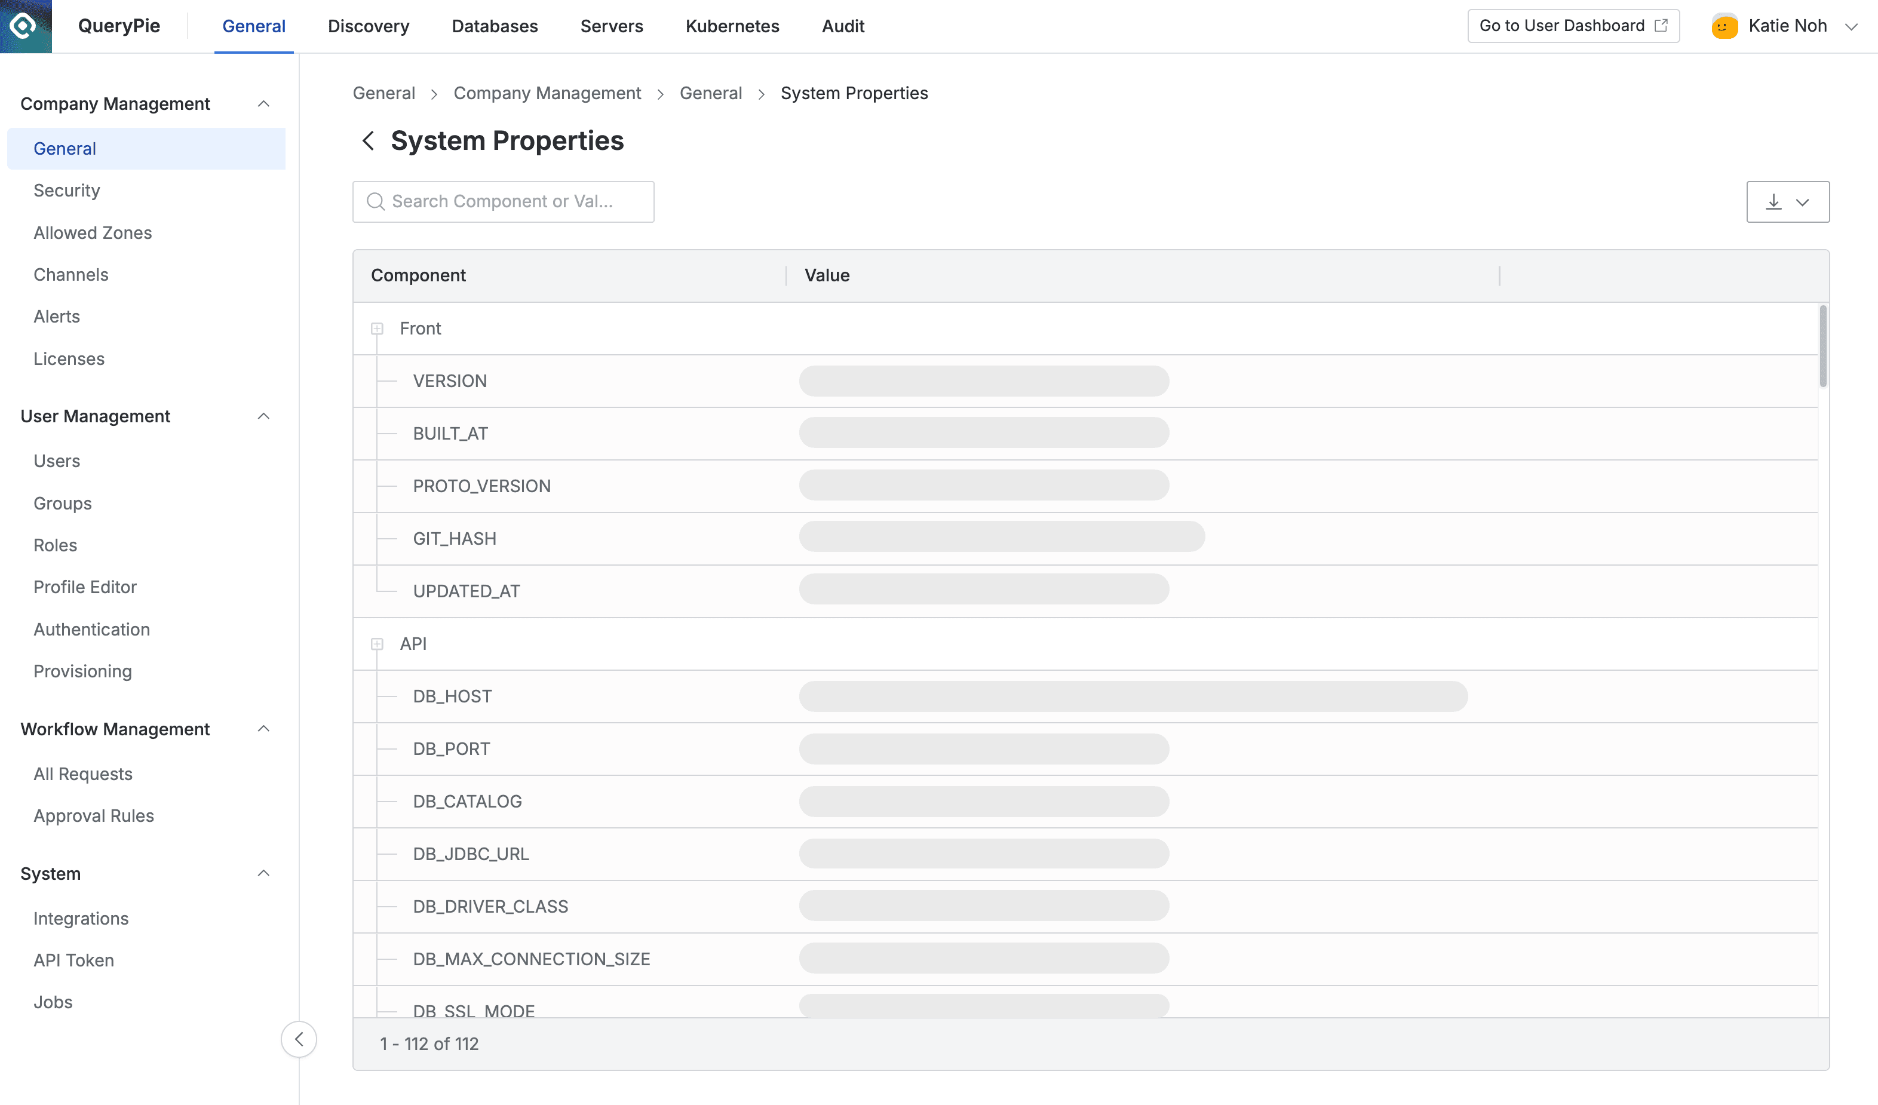Collapse the Front tree group
Viewport: 1878px width, 1105px height.
(x=377, y=329)
